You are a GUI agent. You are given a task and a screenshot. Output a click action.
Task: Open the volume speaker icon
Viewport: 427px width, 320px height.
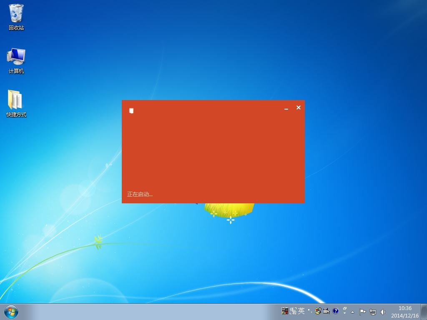tap(383, 312)
